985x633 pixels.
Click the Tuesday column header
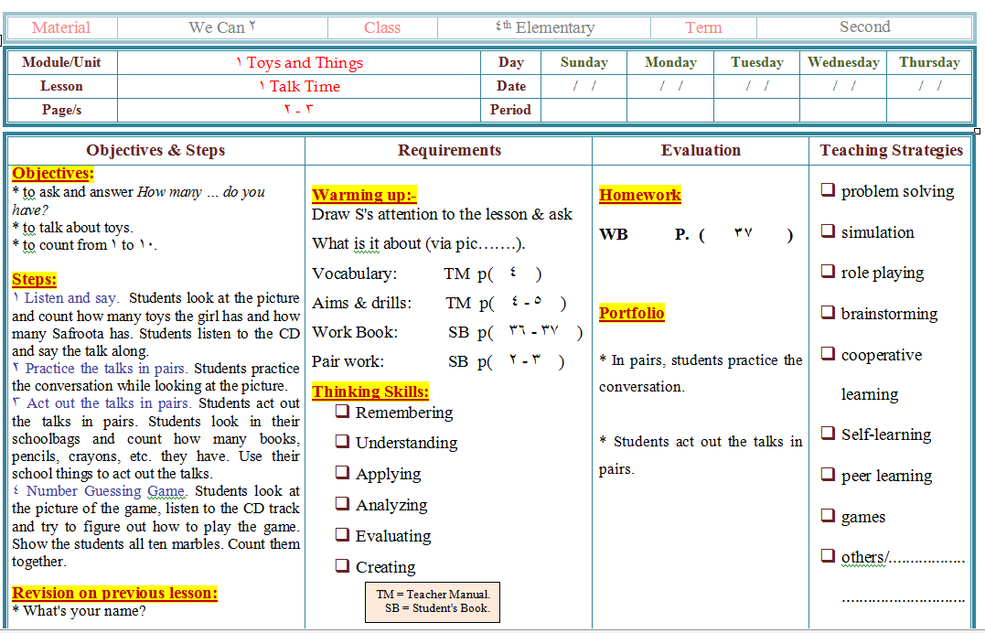[757, 62]
